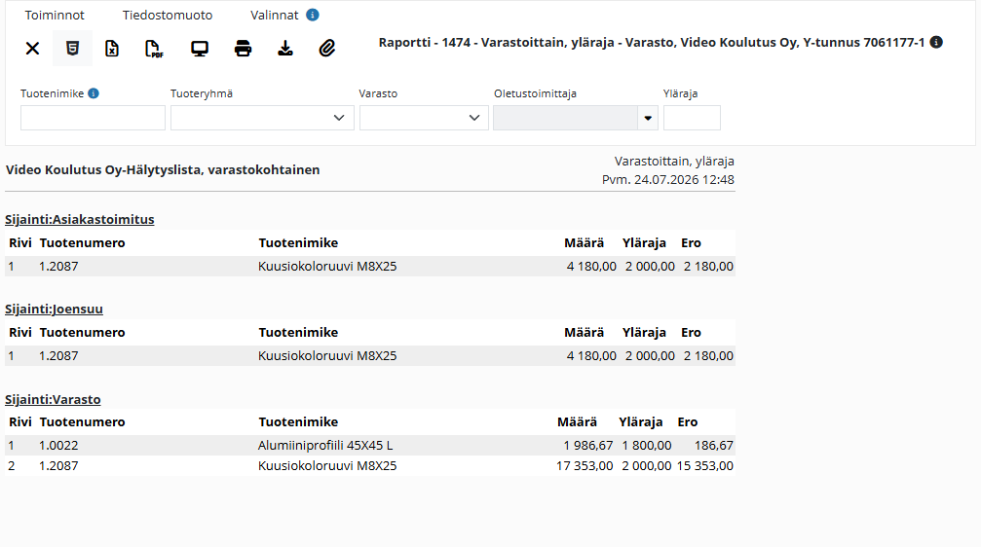Show report on screen monitor icon
The width and height of the screenshot is (981, 547).
[200, 48]
